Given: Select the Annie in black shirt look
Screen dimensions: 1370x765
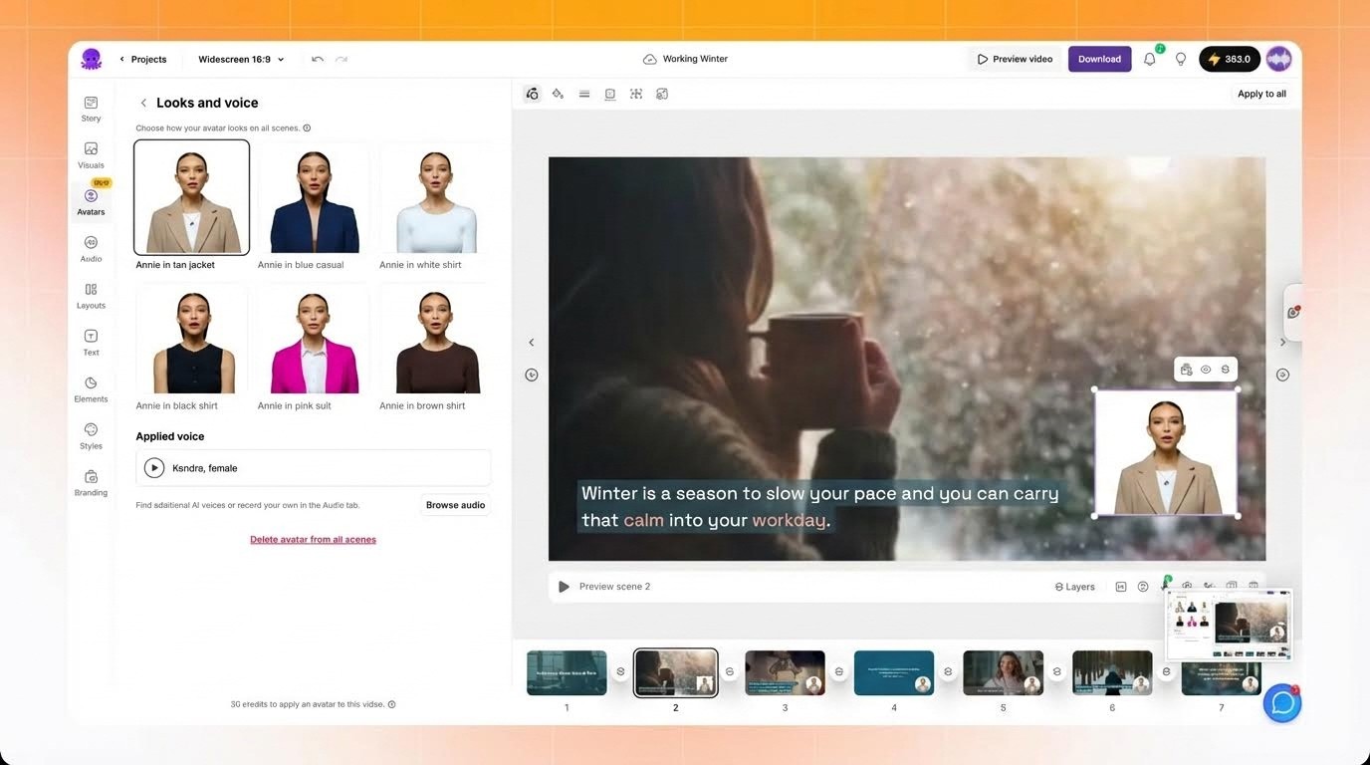Looking at the screenshot, I should click(191, 339).
